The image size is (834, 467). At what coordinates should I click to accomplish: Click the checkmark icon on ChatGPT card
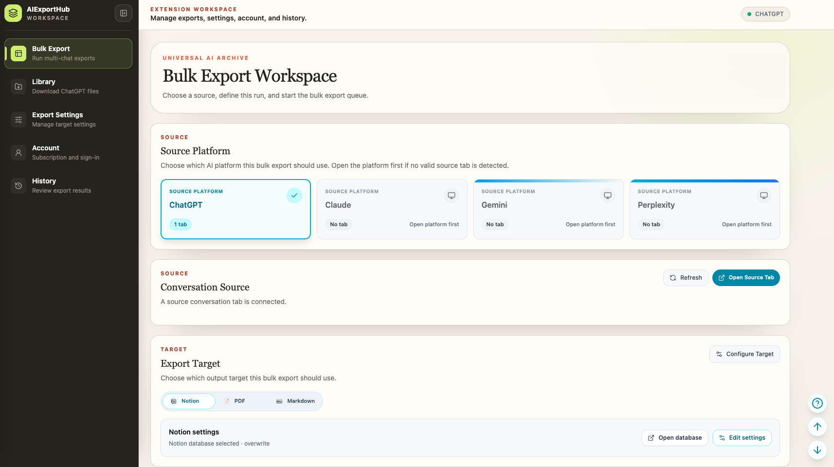294,196
